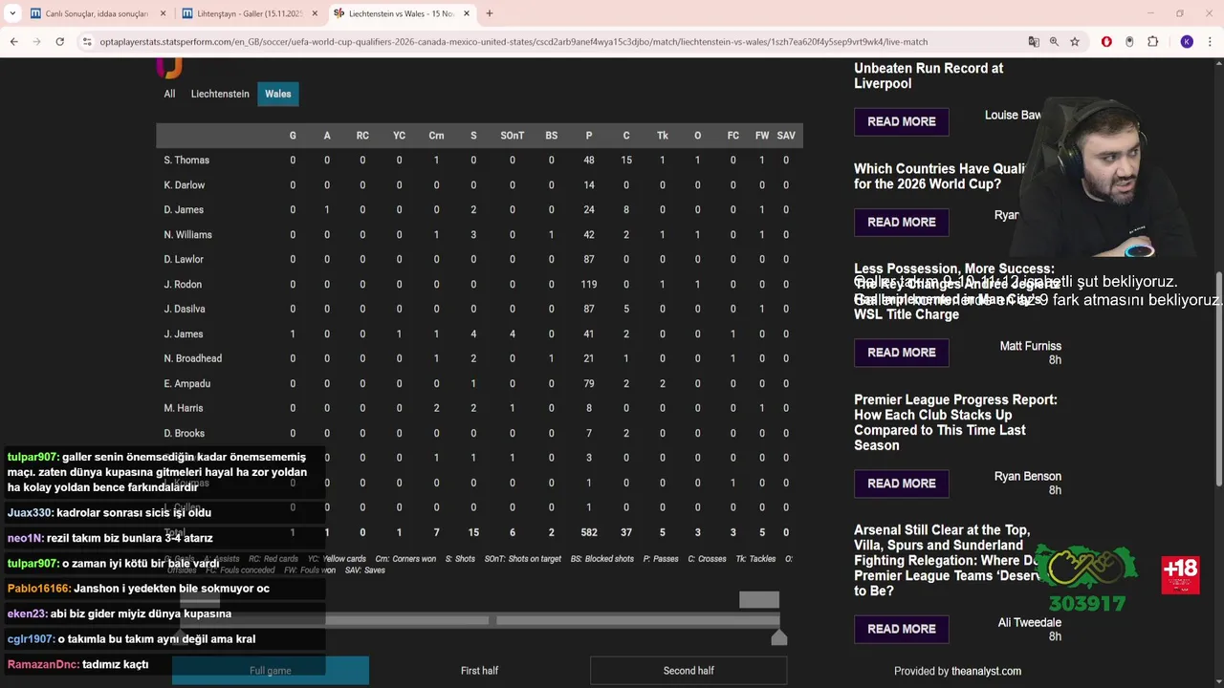This screenshot has width=1224, height=688.
Task: Open the Chrome three-dot menu
Action: [x=1210, y=42]
